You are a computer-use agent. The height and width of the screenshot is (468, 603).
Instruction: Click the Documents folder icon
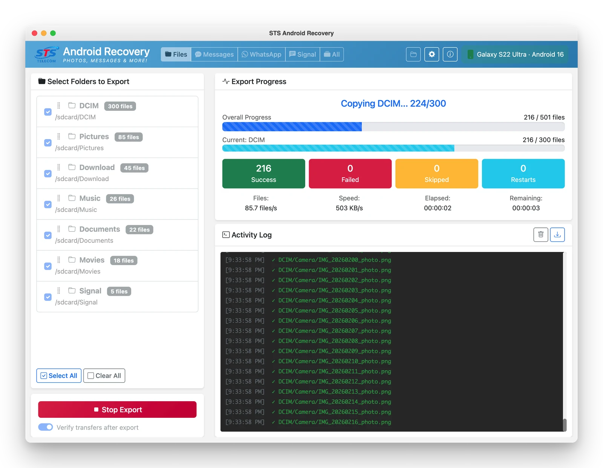click(72, 229)
